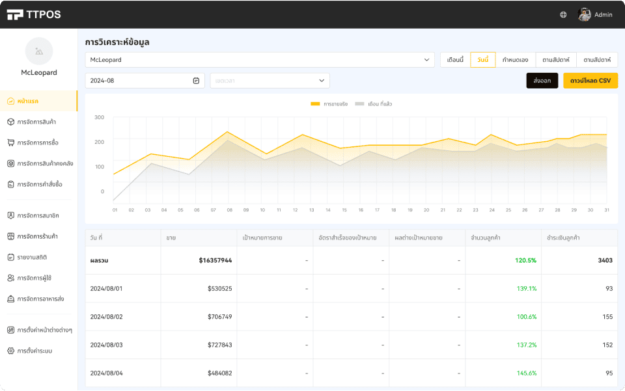Click the ดาวน์โหลด CSV button
Image resolution: width=625 pixels, height=391 pixels.
click(x=590, y=81)
